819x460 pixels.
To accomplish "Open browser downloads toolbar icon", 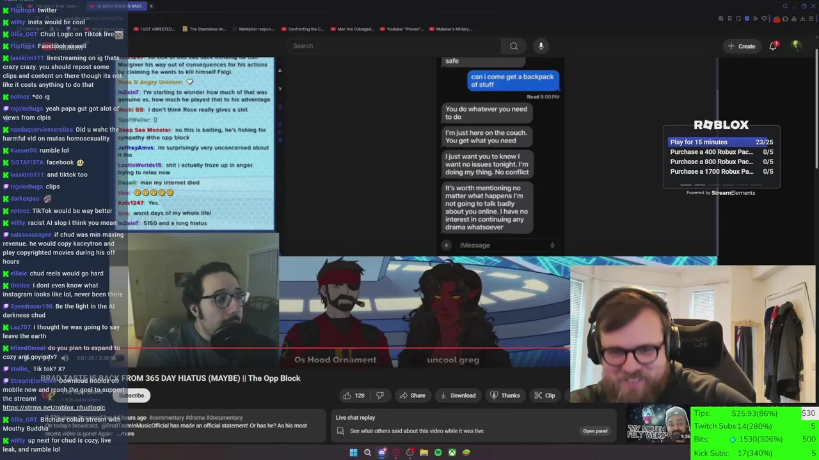I will [802, 19].
